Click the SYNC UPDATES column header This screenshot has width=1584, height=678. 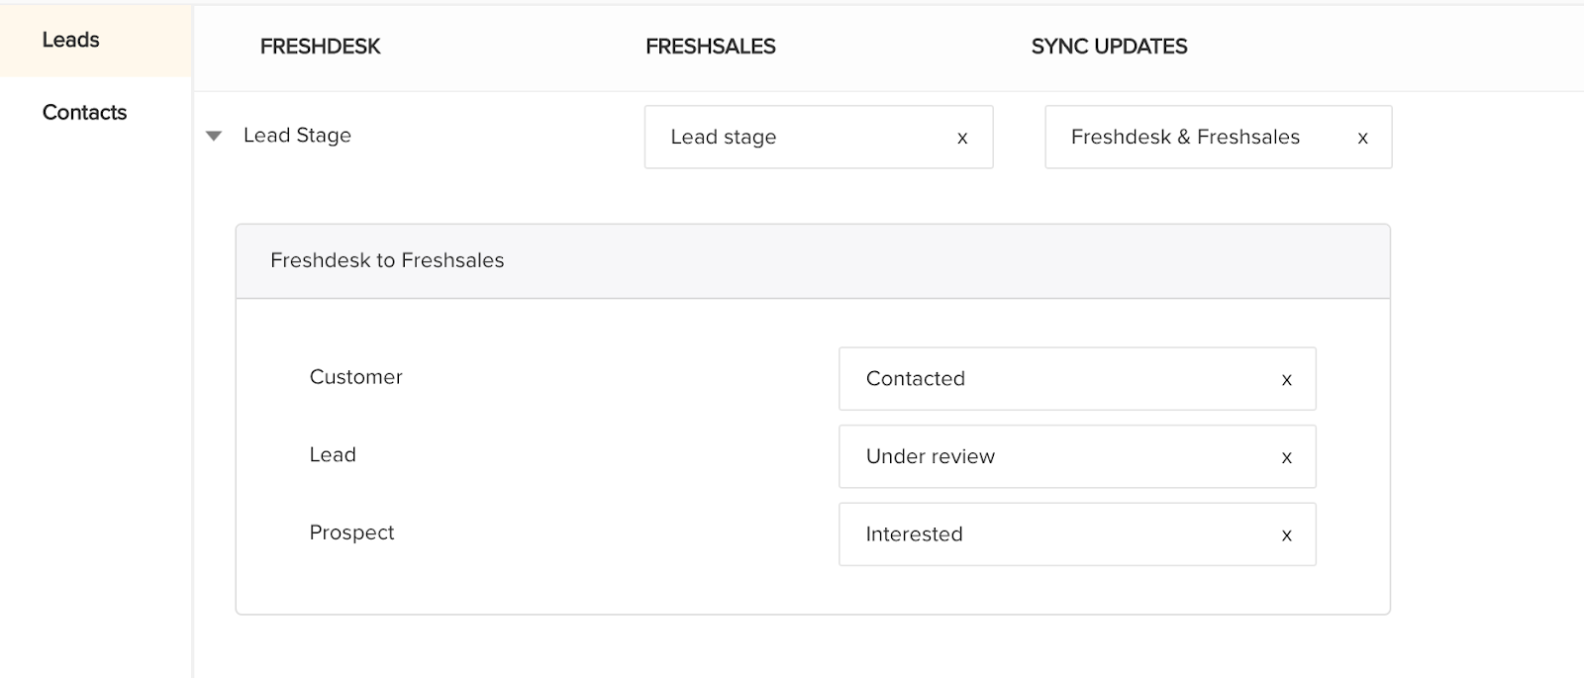coord(1109,47)
